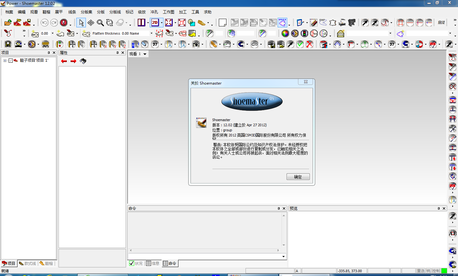458x276 pixels.
Task: Click the mm ruler measurement icon
Action: tap(45, 44)
